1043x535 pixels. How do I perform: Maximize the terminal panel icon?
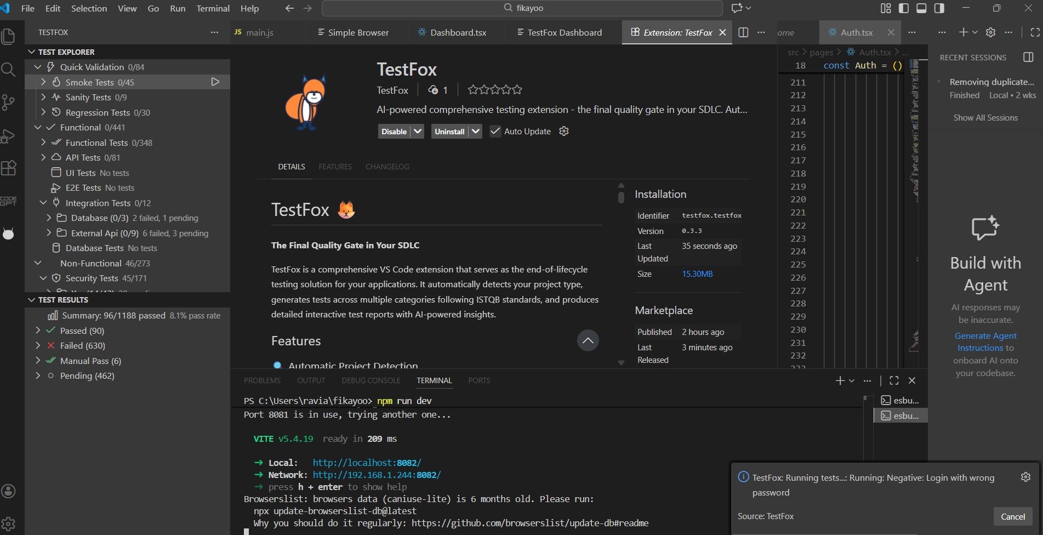(893, 380)
